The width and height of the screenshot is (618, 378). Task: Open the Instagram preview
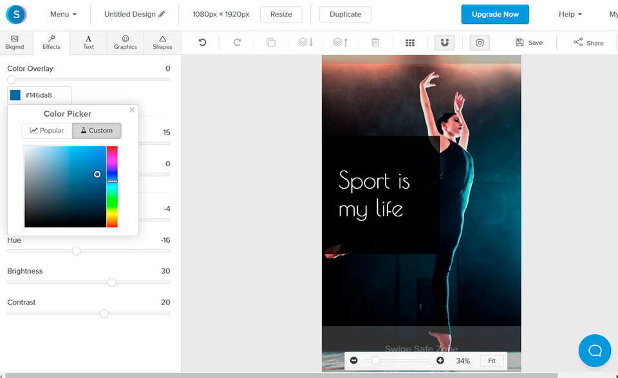480,43
